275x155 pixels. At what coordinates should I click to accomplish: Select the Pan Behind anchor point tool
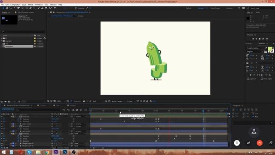click(22, 8)
